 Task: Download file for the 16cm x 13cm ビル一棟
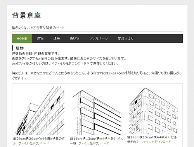(x=94, y=144)
